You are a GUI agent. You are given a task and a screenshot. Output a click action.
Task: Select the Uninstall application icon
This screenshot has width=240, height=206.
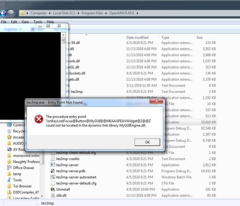pos(53,189)
